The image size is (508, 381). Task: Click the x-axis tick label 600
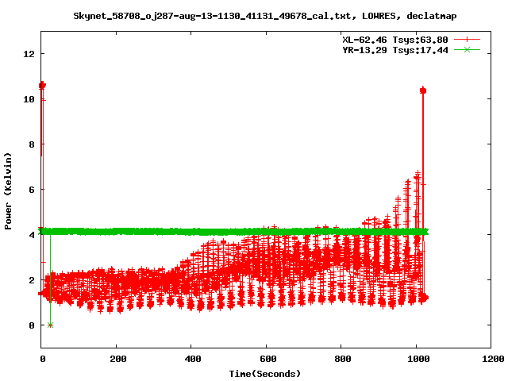click(268, 359)
